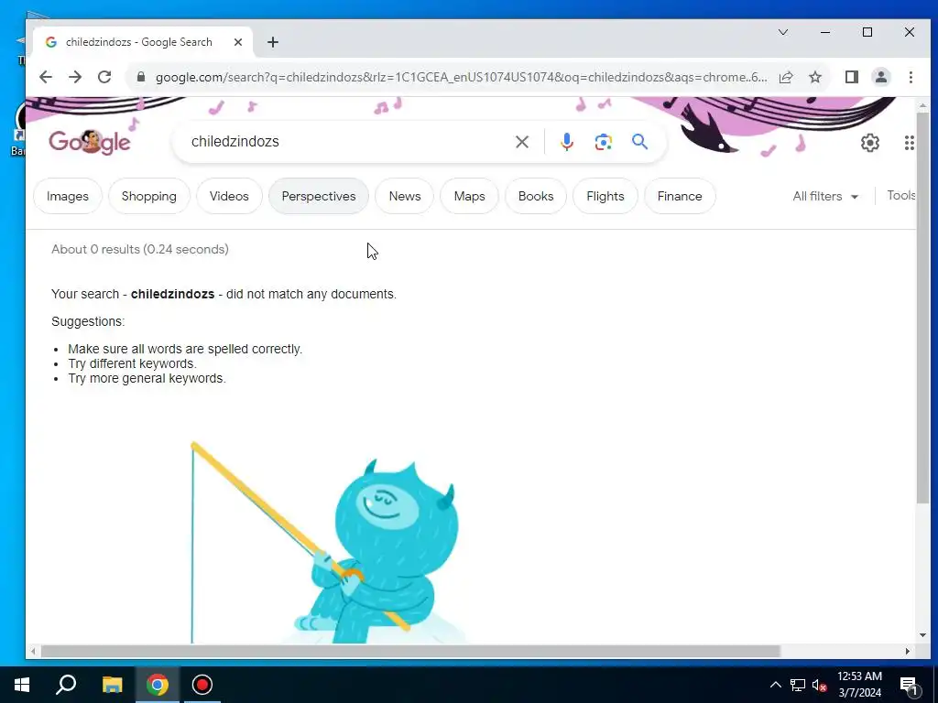Share this page from address bar

coord(785,77)
